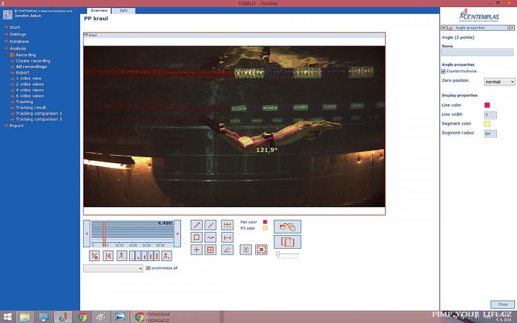Click the running figure minus icon
Image resolution: width=517 pixels, height=323 pixels.
[x=122, y=256]
